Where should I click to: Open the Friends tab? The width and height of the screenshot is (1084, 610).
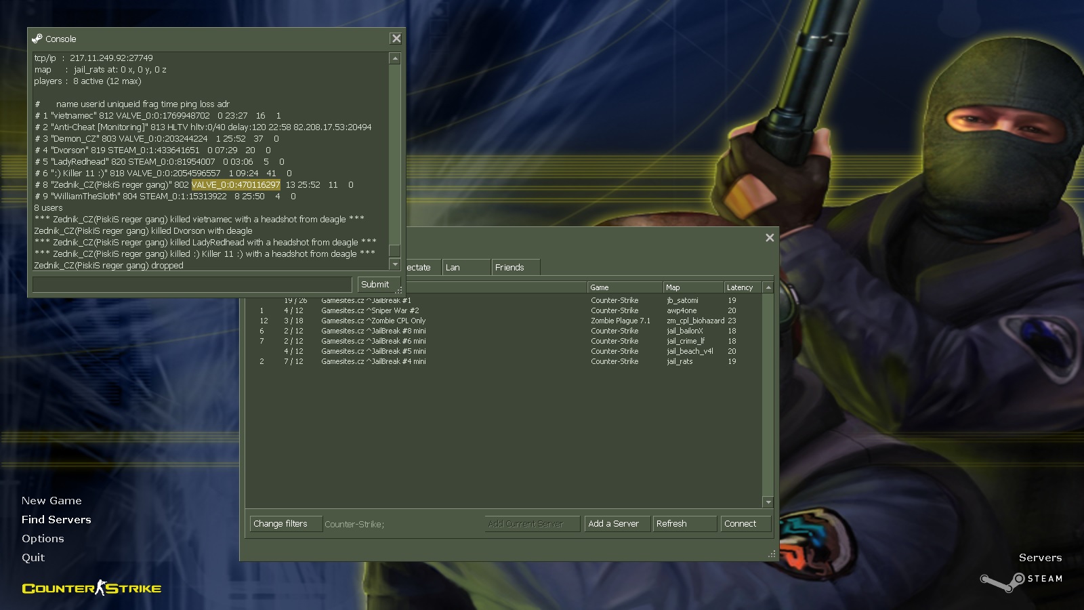pos(516,267)
